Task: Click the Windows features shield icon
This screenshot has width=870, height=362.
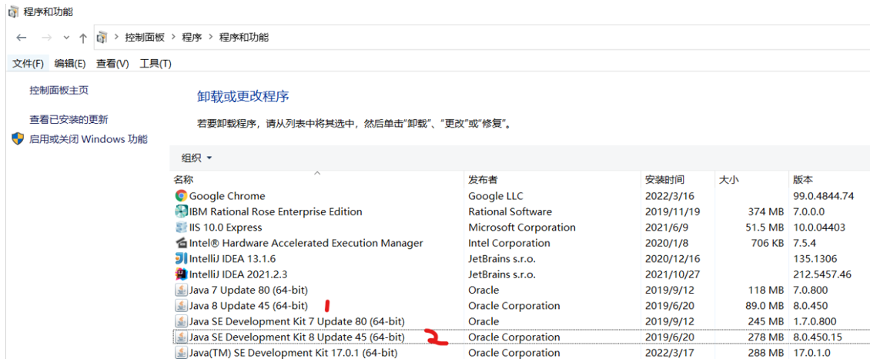Action: [x=18, y=139]
